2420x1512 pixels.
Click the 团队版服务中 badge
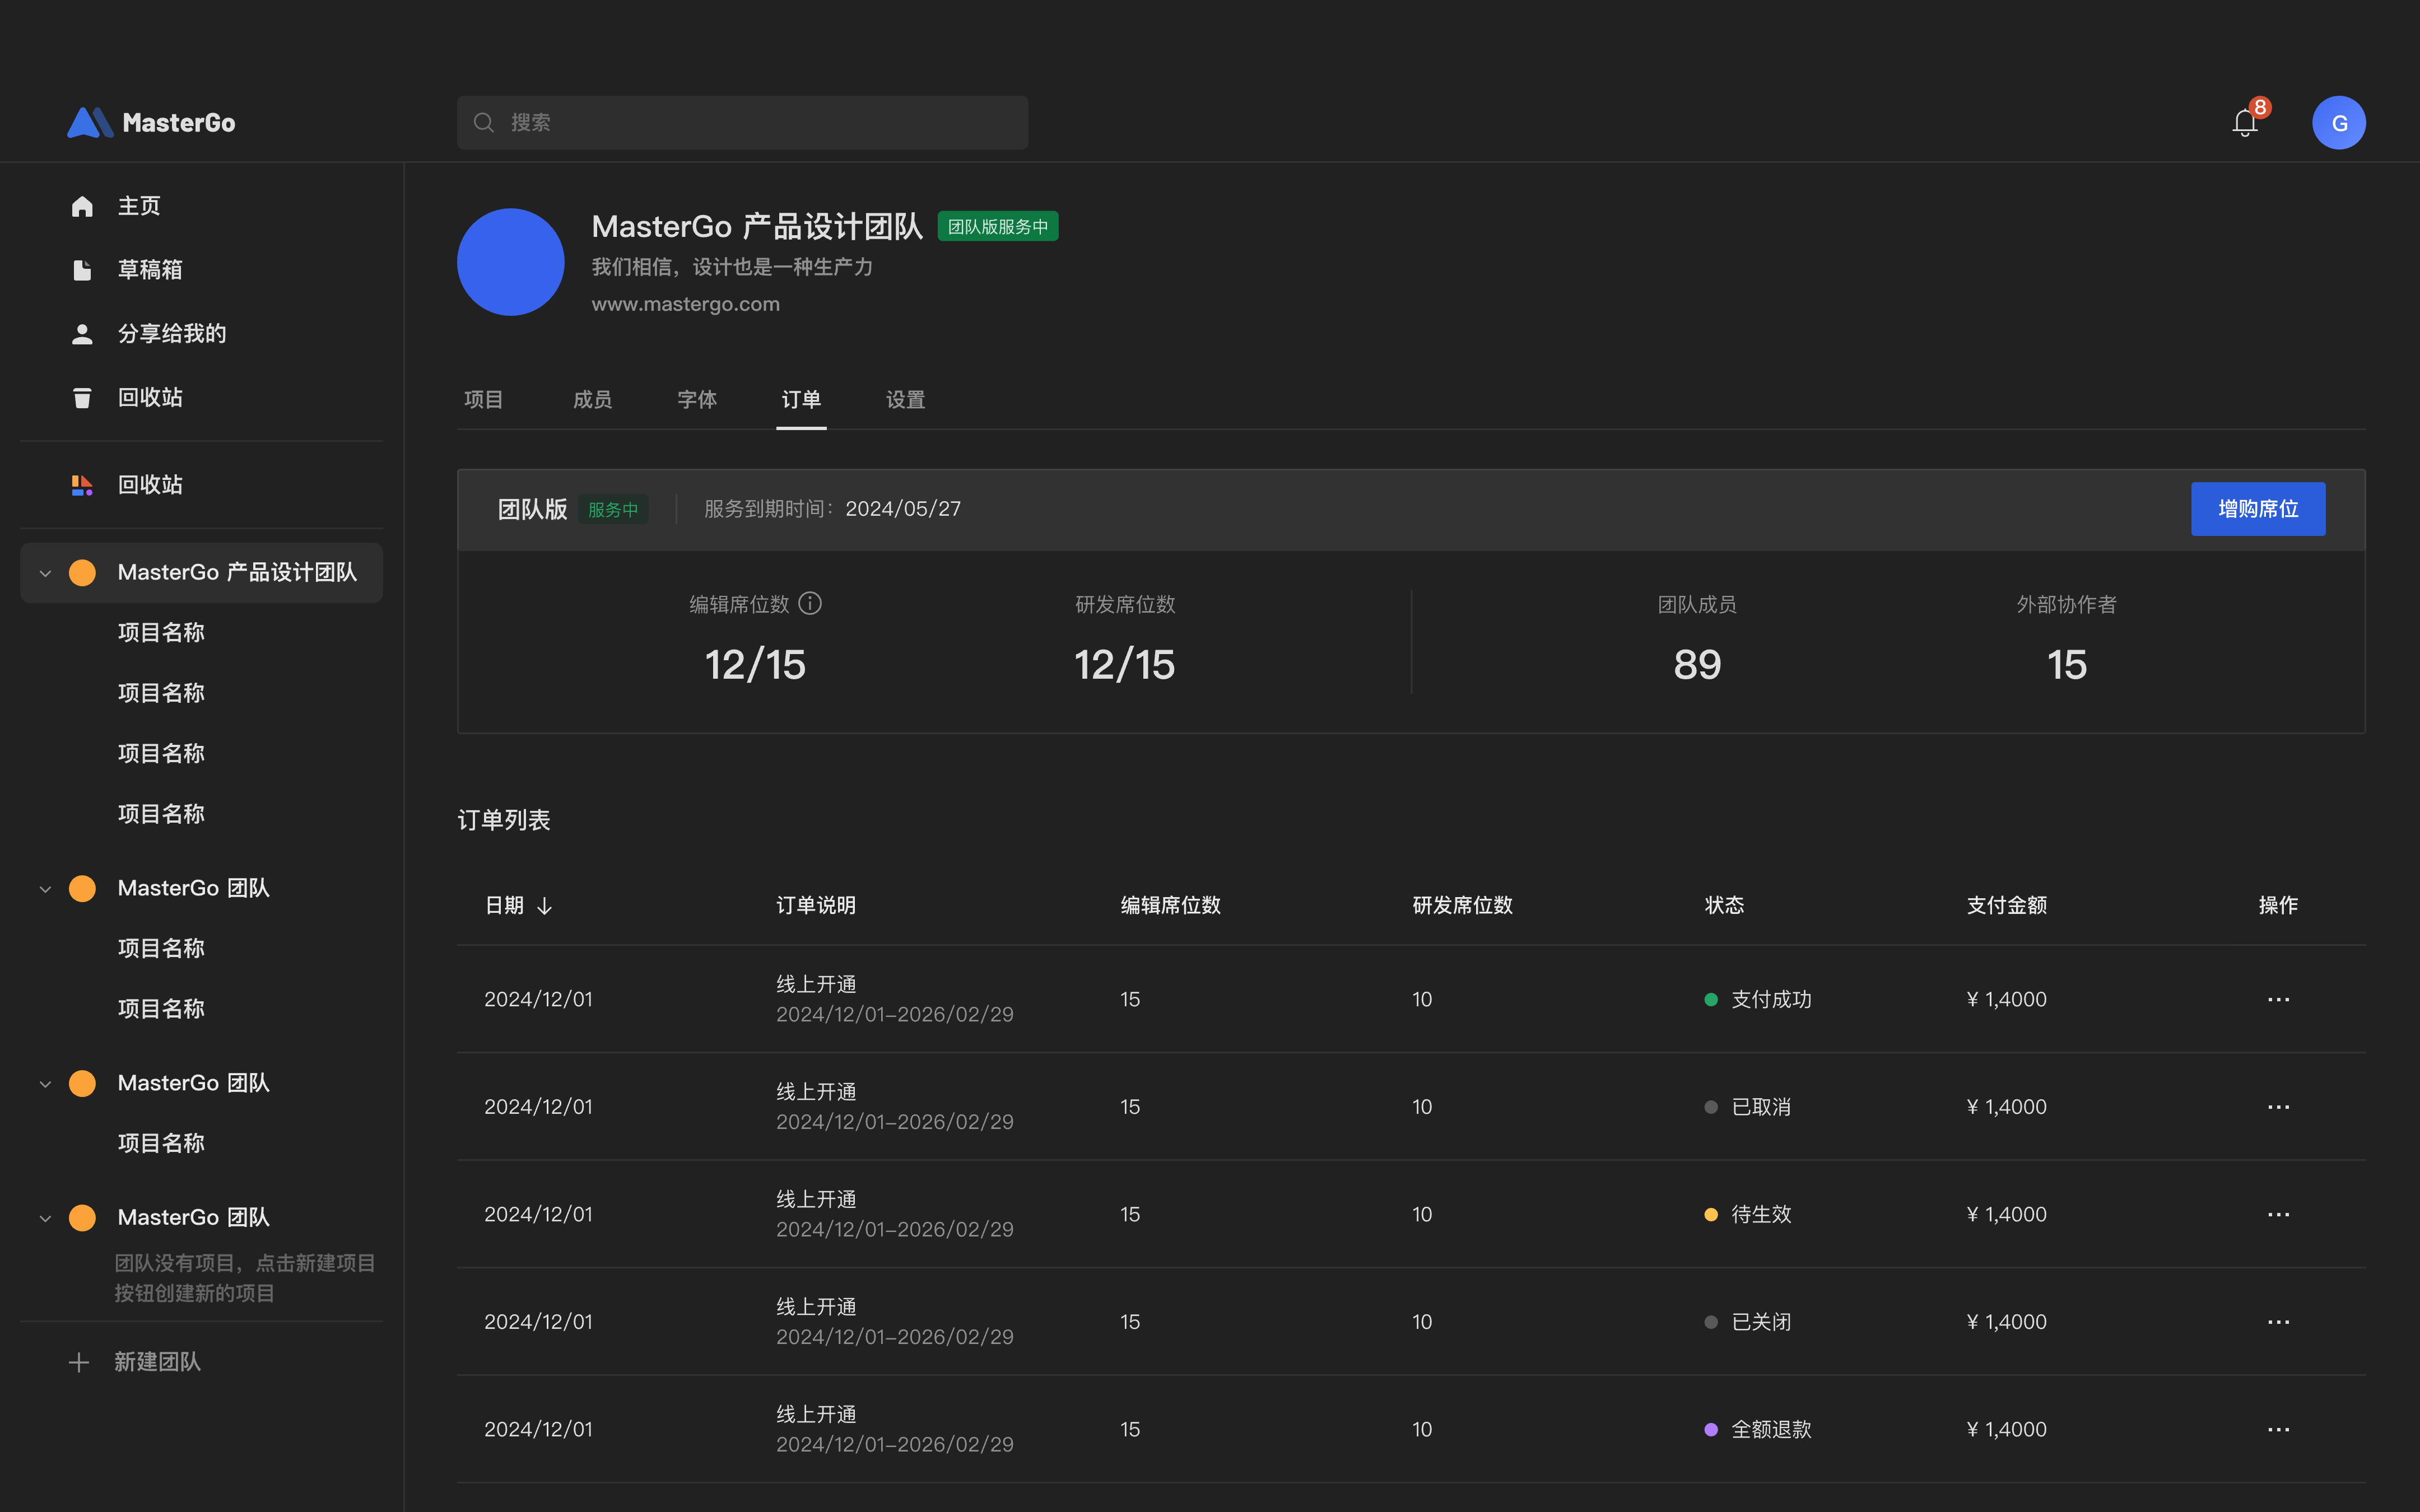tap(998, 226)
